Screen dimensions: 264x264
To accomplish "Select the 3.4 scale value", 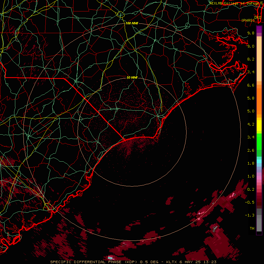I will pyautogui.click(x=251, y=137).
